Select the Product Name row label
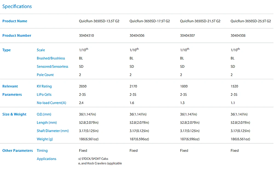Screen dimensions: 274x171 [x=15, y=21]
